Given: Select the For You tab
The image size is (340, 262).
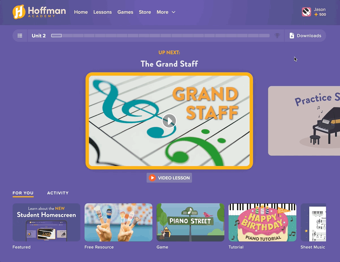Looking at the screenshot, I should (x=23, y=193).
